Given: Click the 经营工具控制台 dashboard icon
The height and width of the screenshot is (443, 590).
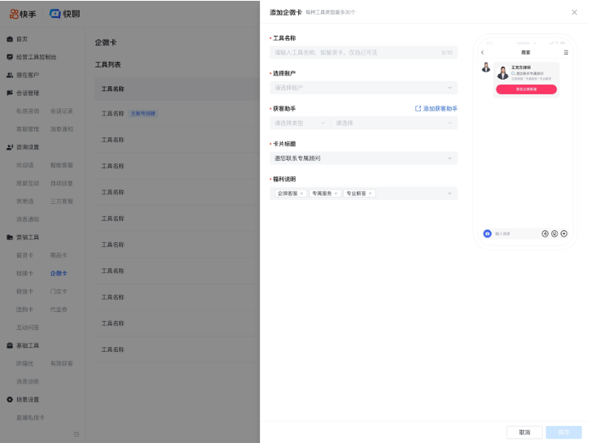Looking at the screenshot, I should click(10, 57).
